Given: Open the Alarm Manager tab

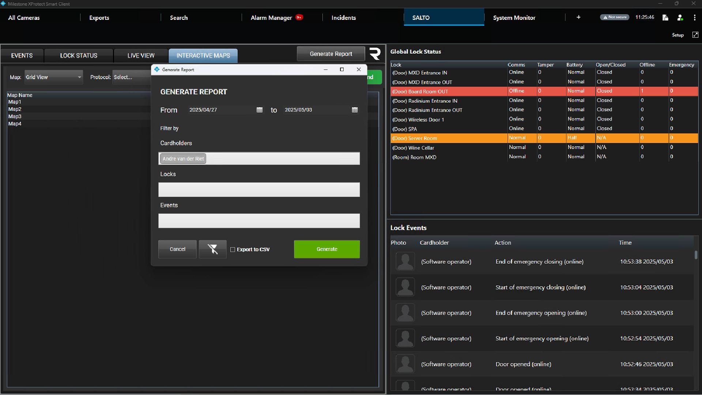Looking at the screenshot, I should [271, 18].
